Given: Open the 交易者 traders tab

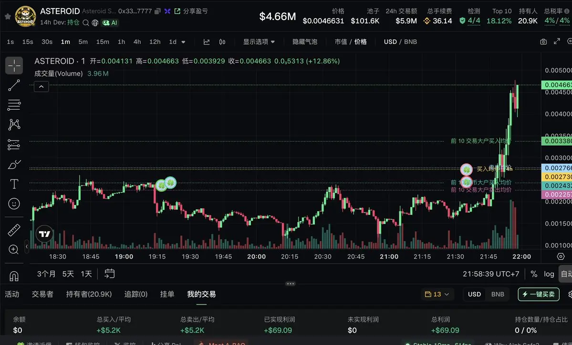Looking at the screenshot, I should point(42,294).
